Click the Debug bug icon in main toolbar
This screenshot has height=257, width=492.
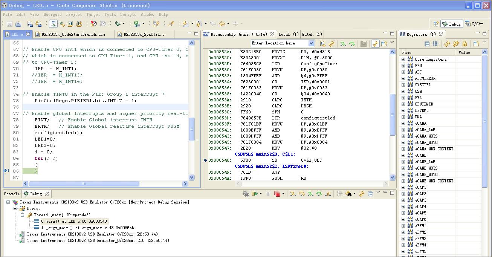tap(118, 24)
